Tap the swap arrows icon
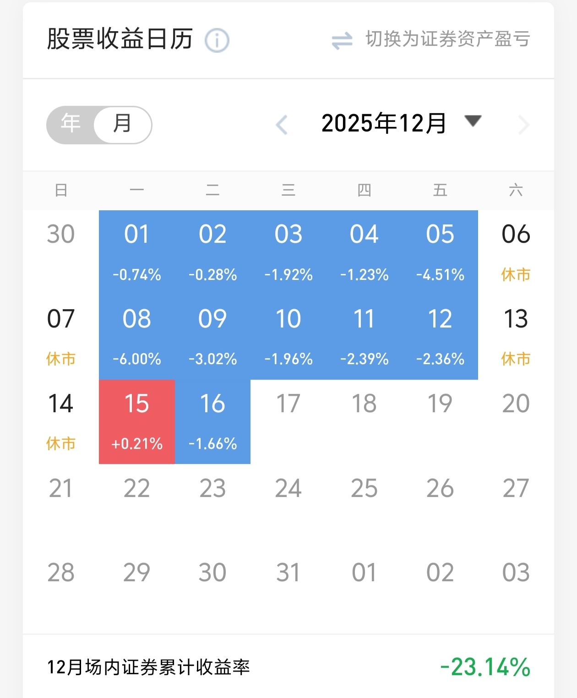Viewport: 577px width, 698px height. click(x=342, y=41)
